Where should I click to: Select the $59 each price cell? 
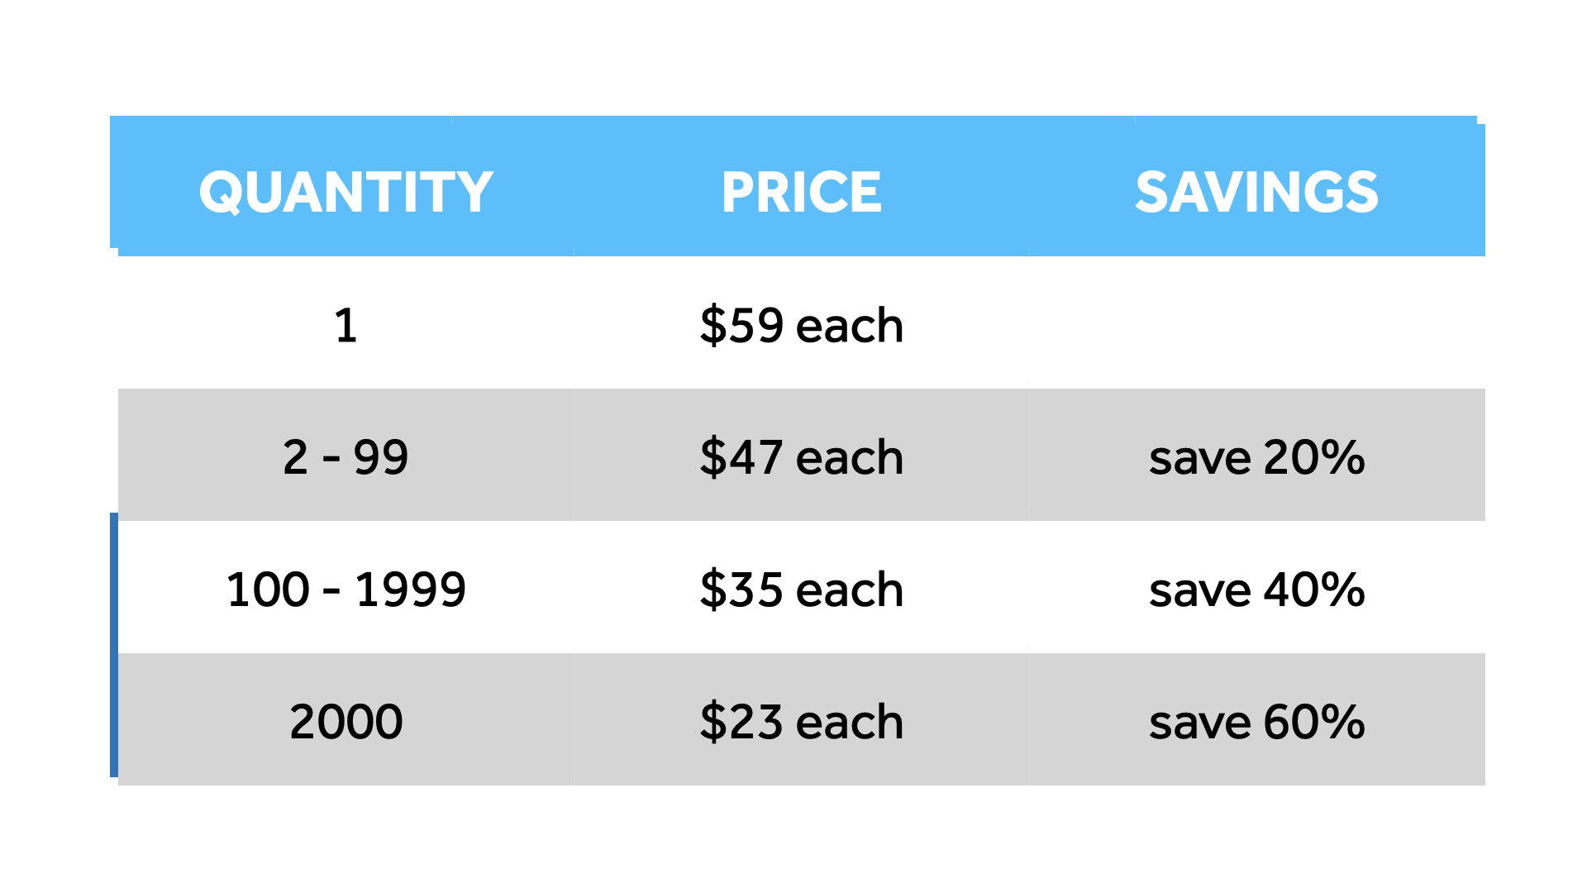[x=801, y=324]
